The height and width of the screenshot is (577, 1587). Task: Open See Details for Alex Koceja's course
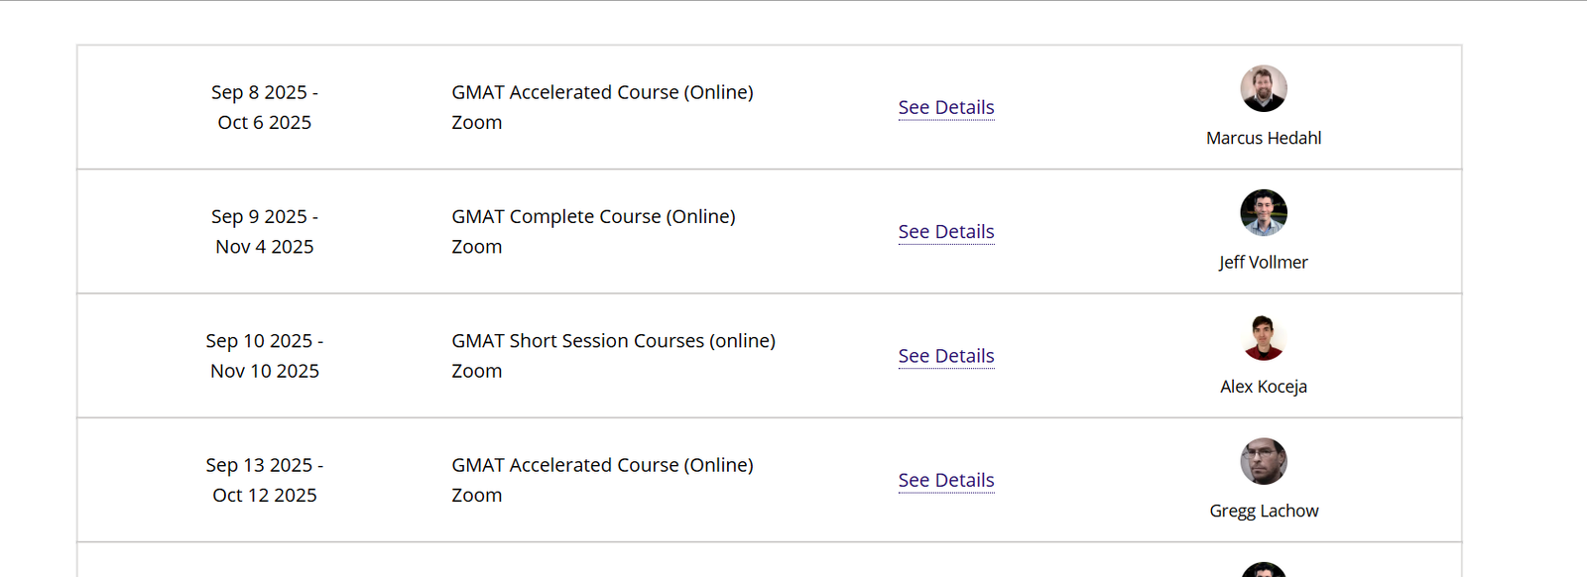[x=945, y=356]
